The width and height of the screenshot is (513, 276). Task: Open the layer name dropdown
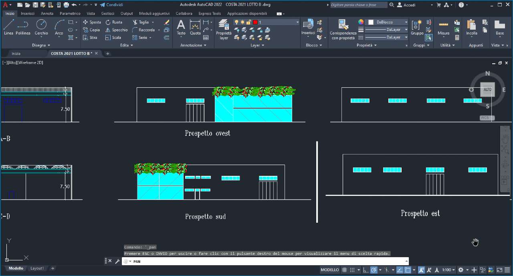(x=297, y=22)
